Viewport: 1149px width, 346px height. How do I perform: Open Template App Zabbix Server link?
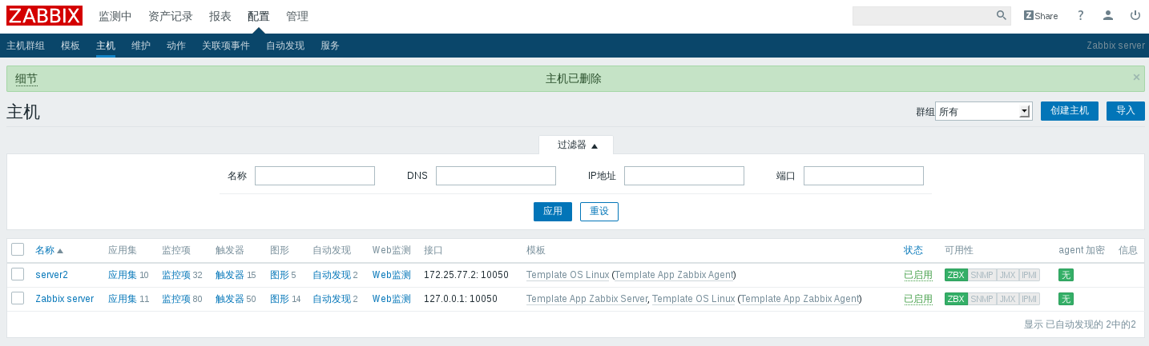pos(587,299)
